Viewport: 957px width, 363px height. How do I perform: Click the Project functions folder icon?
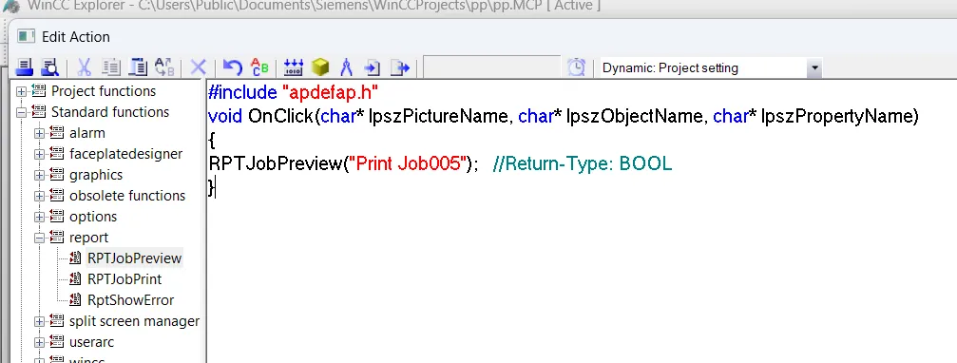coord(39,91)
